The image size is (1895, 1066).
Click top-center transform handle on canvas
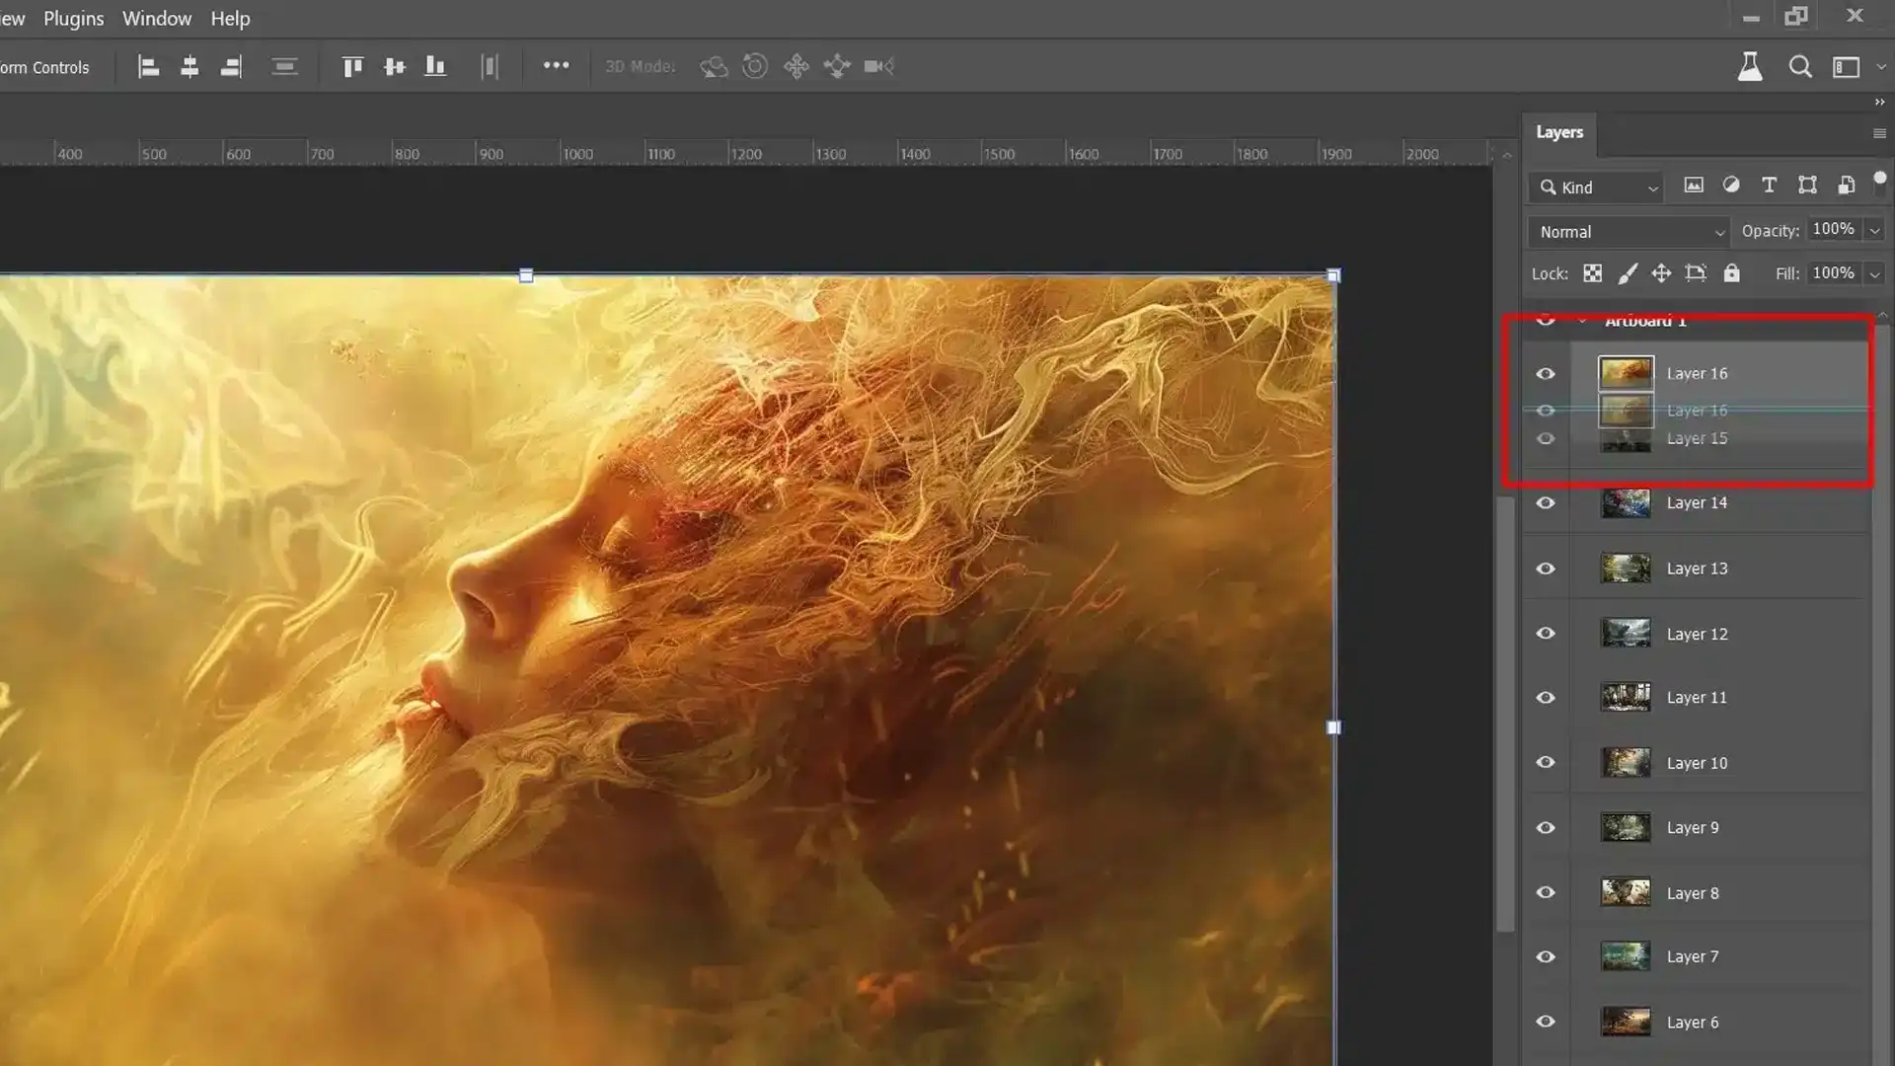[526, 276]
